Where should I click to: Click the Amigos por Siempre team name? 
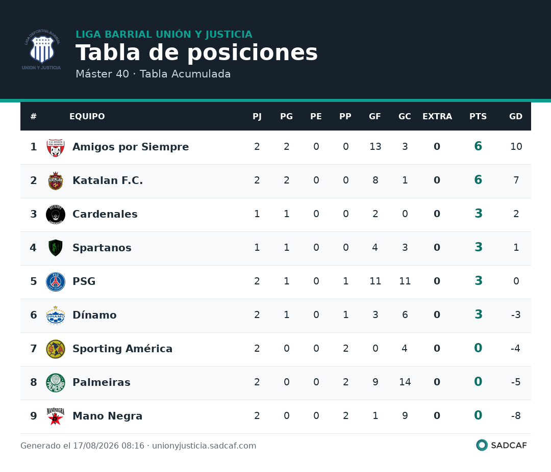tap(131, 147)
